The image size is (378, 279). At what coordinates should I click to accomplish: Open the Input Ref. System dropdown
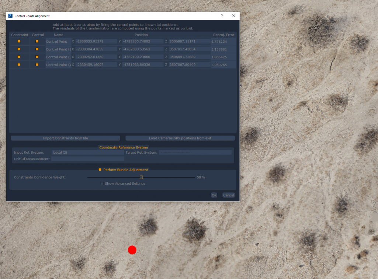88,152
